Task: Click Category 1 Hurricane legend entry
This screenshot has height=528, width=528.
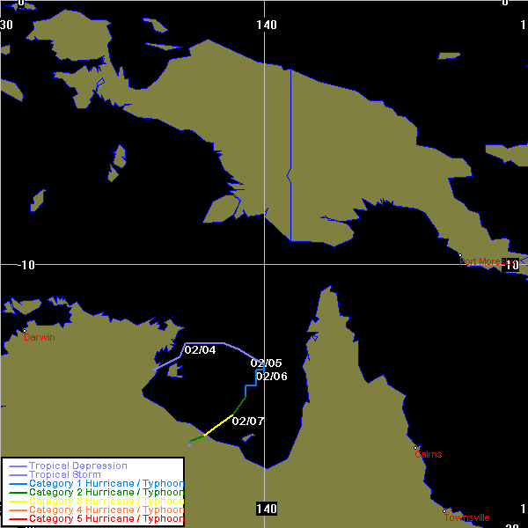Action: point(106,483)
